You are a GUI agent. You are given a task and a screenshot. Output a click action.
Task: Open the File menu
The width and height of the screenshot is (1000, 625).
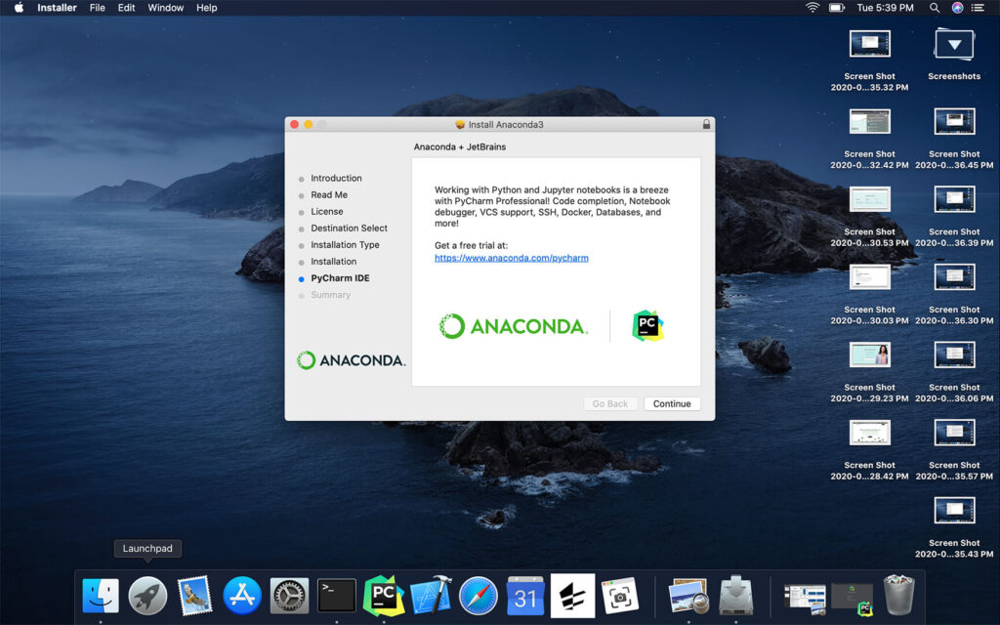tap(97, 8)
